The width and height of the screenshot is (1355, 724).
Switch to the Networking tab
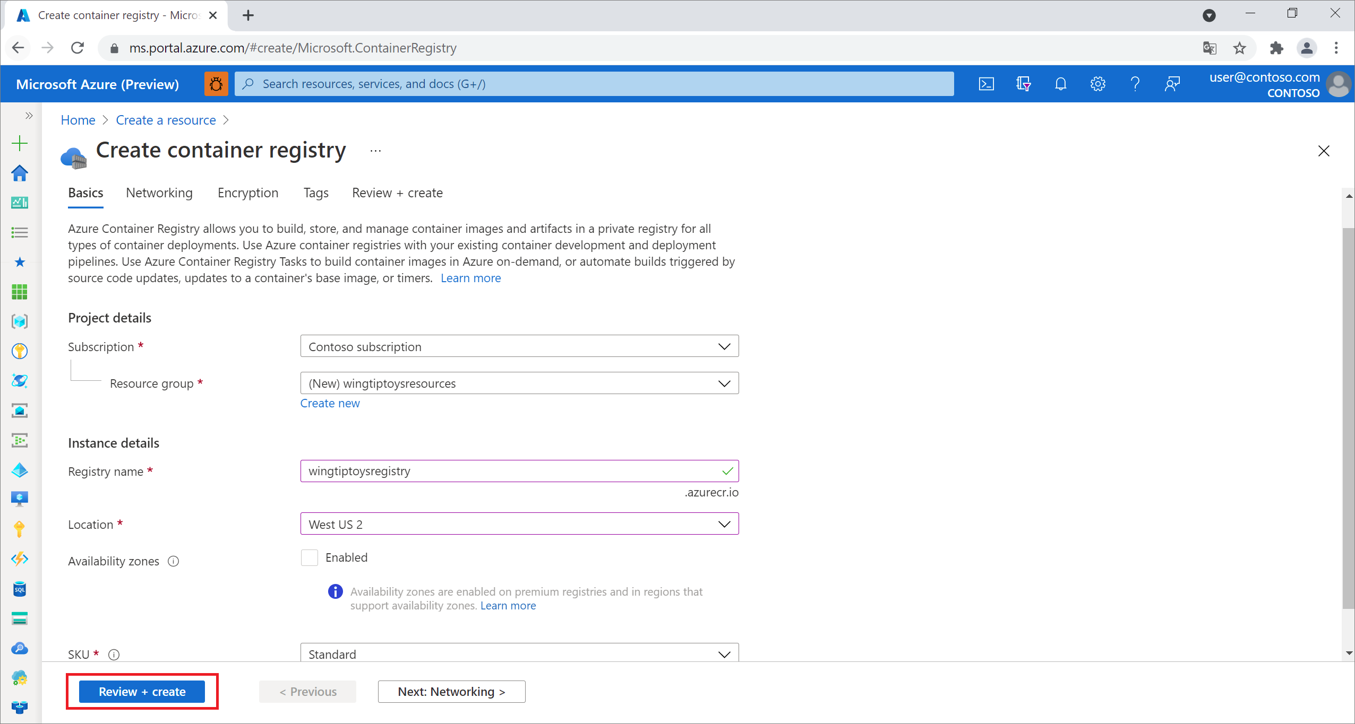point(159,193)
